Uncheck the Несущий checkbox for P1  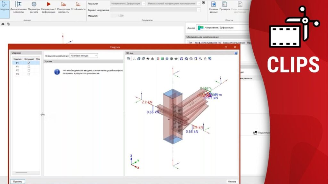point(29,63)
